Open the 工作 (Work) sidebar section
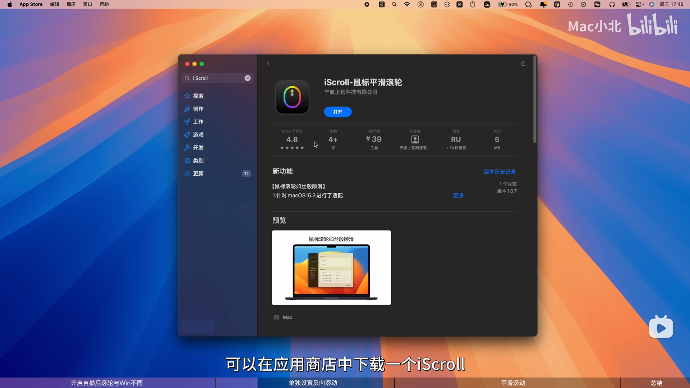This screenshot has height=388, width=690. pos(198,122)
